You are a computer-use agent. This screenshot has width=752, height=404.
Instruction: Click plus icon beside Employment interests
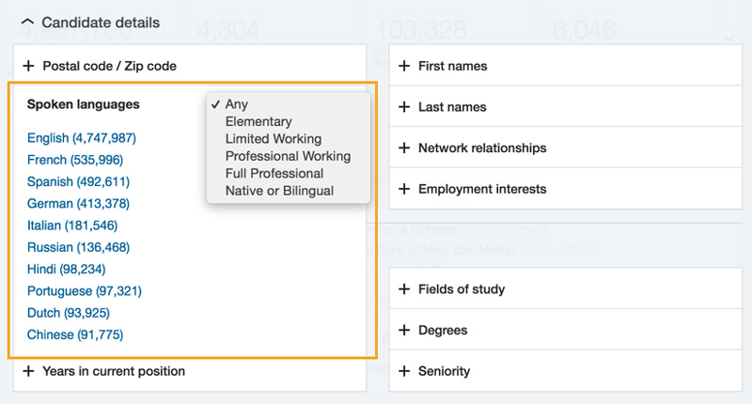tap(404, 189)
